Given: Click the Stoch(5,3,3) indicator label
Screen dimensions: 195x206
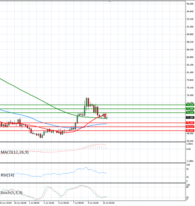Looking at the screenshot, I should 11,193.
